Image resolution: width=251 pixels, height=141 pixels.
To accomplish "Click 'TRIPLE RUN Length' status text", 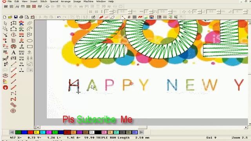I will 113,137.
